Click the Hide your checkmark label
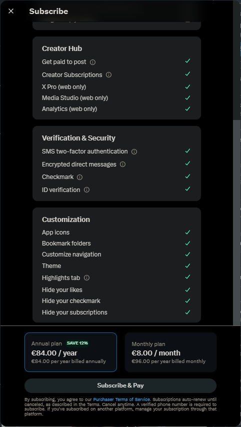241x427 pixels. pyautogui.click(x=71, y=301)
